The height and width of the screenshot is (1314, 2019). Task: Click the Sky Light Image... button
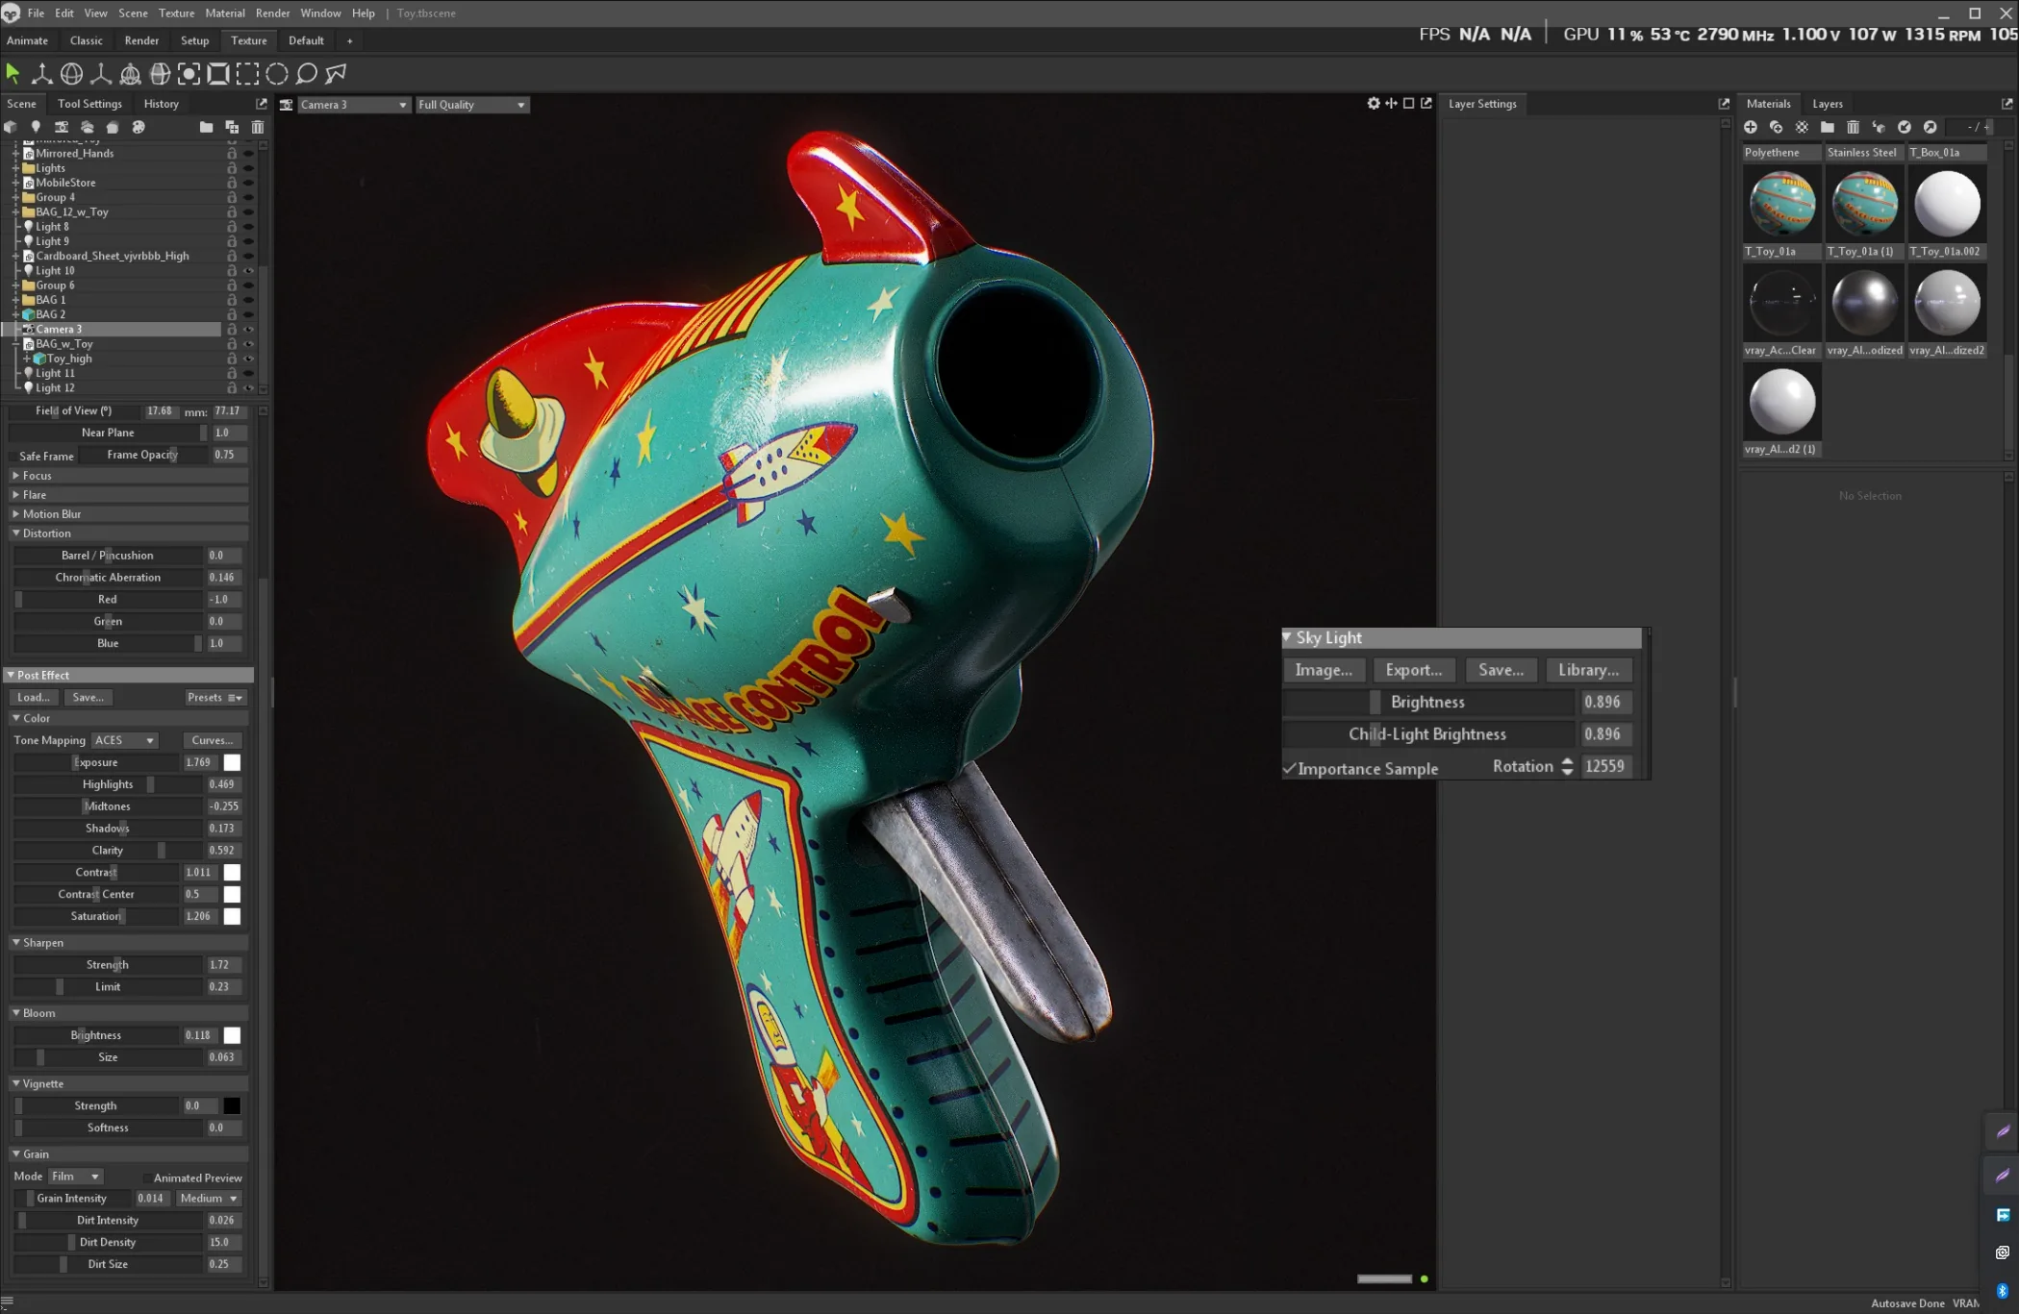pyautogui.click(x=1324, y=670)
